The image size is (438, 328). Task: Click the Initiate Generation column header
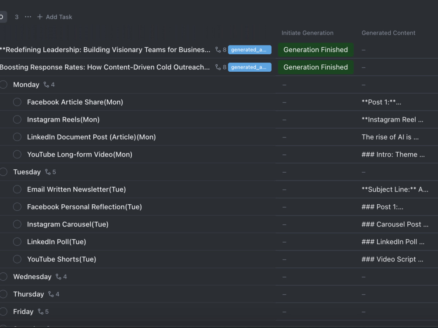click(307, 33)
